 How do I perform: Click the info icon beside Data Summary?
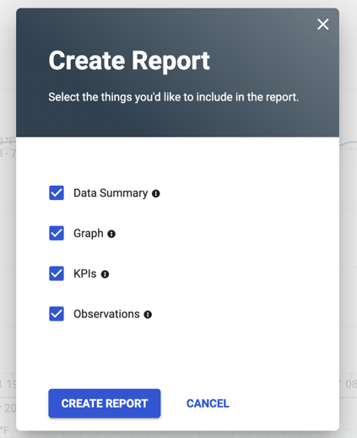click(156, 193)
